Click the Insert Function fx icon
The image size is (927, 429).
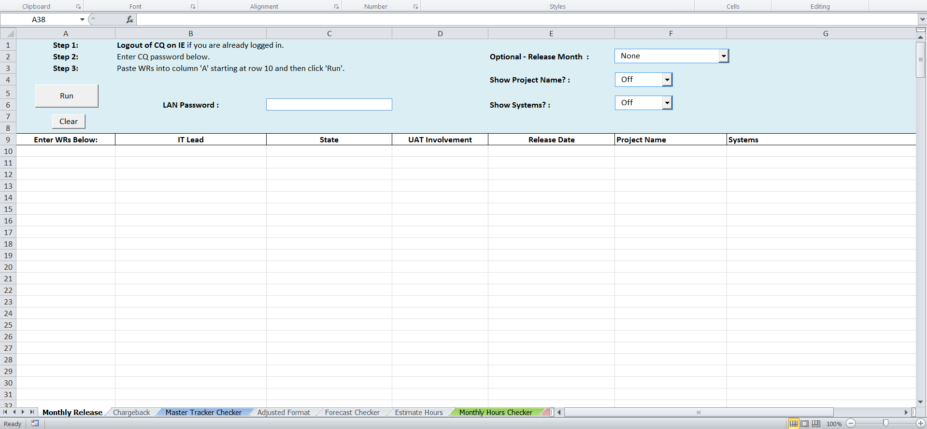(129, 19)
